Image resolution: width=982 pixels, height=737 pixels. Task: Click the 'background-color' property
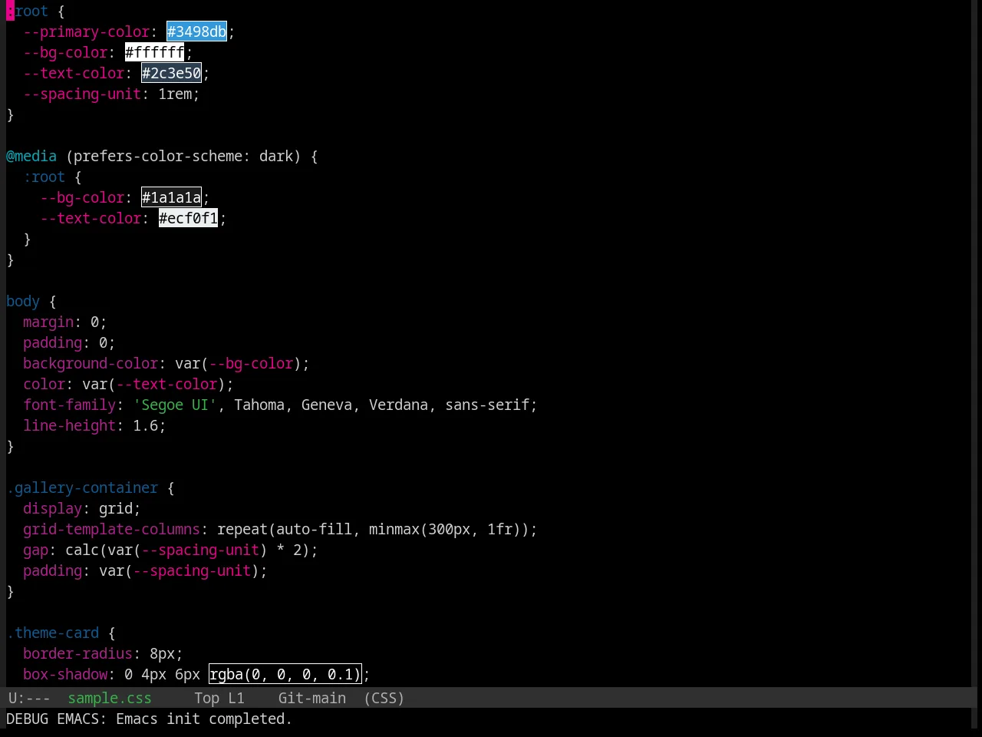point(91,363)
